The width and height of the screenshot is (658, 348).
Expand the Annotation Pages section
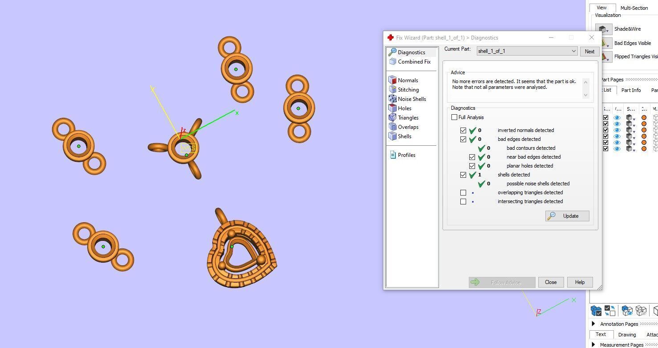click(x=593, y=324)
